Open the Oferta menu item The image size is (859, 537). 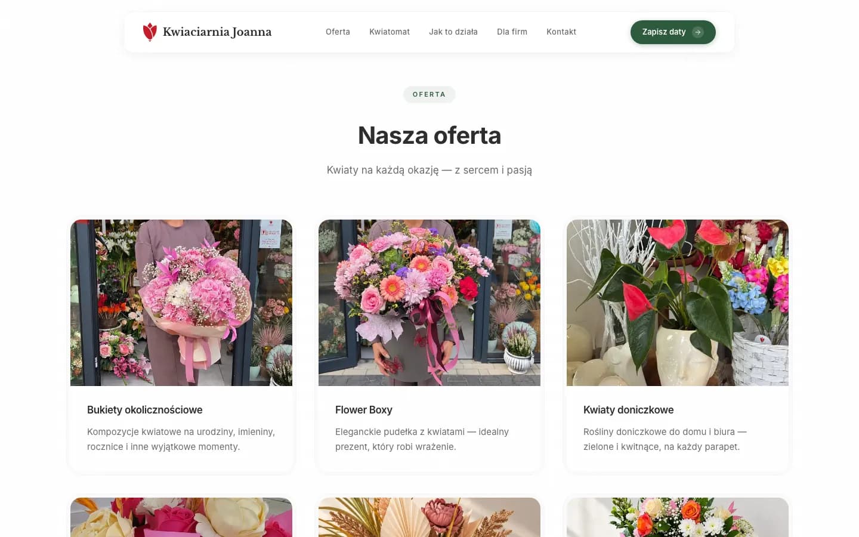tap(338, 32)
